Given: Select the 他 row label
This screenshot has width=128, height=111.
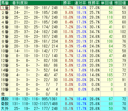Looking at the screenshot, I should (x=5, y=94).
